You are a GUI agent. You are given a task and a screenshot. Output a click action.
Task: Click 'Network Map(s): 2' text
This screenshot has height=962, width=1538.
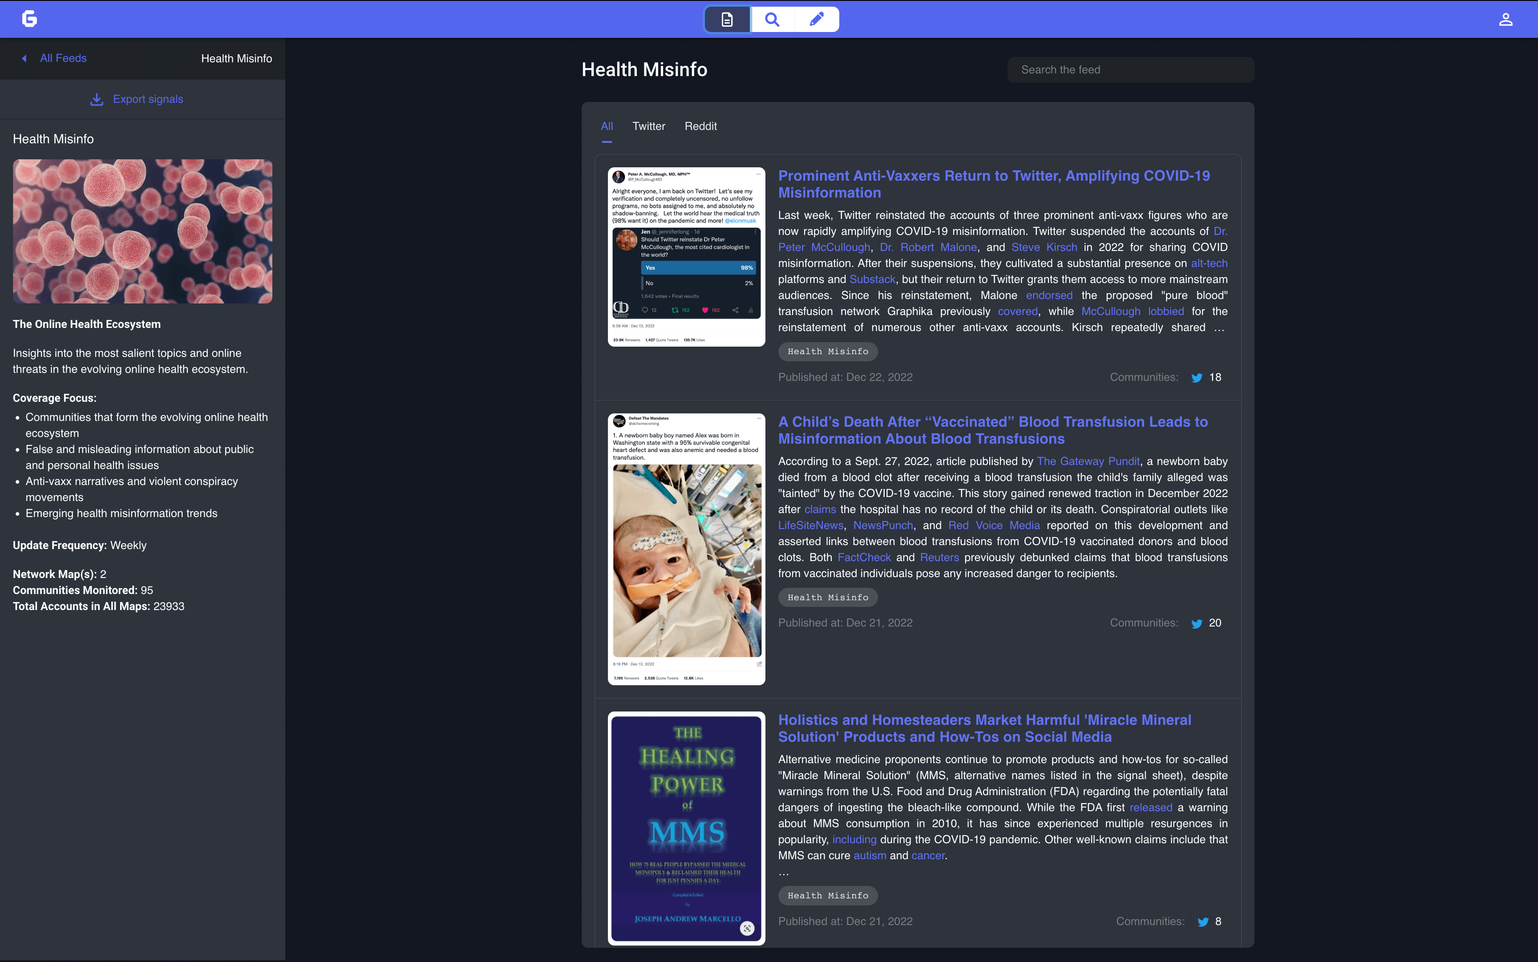point(59,574)
